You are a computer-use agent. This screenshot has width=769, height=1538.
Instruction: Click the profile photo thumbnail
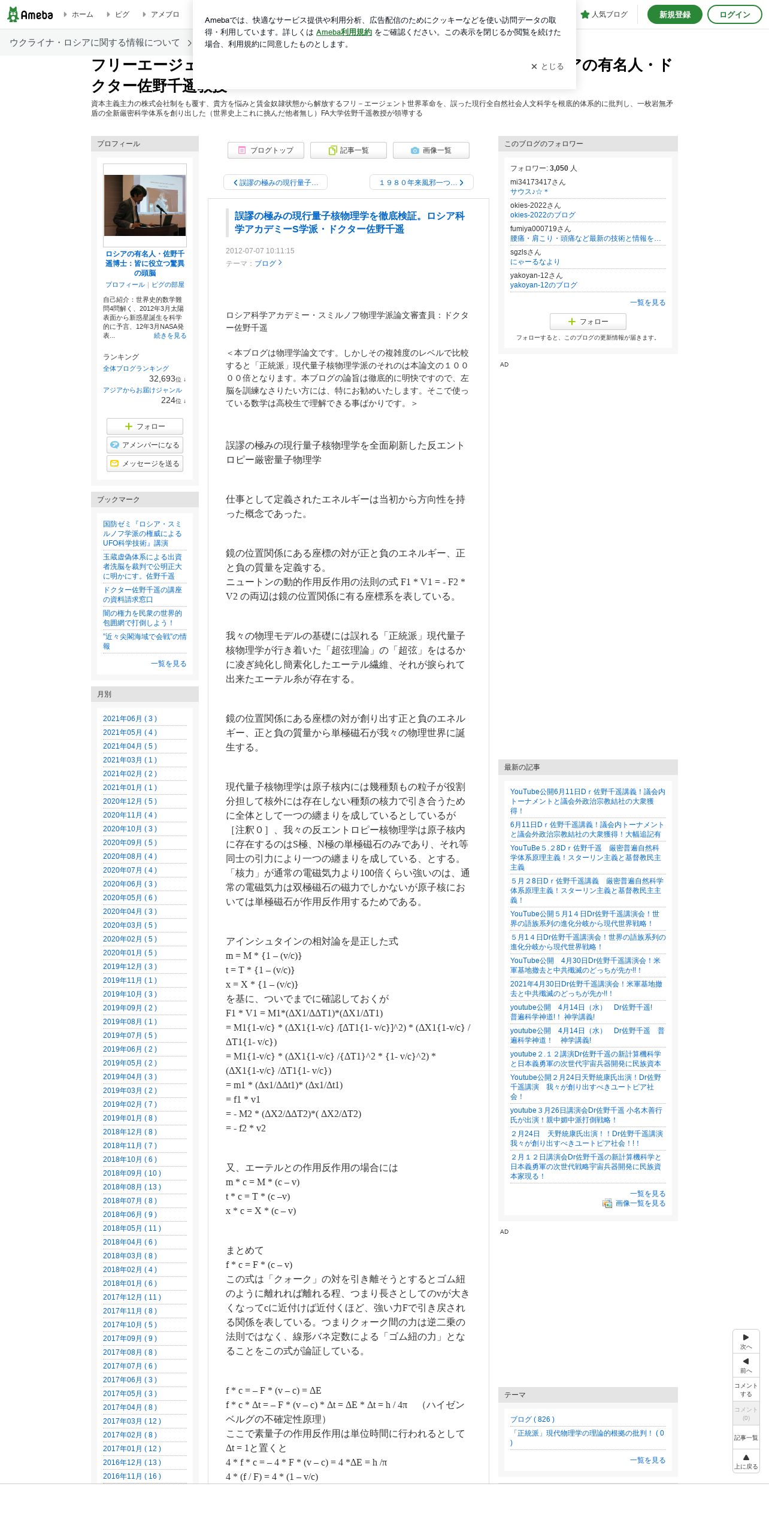pos(145,205)
